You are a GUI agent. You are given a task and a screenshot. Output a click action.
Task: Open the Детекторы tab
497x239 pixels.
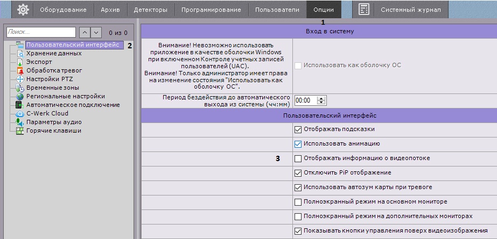tap(151, 10)
